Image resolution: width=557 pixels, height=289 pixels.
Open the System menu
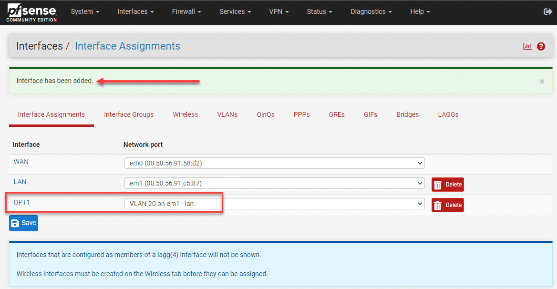[85, 12]
